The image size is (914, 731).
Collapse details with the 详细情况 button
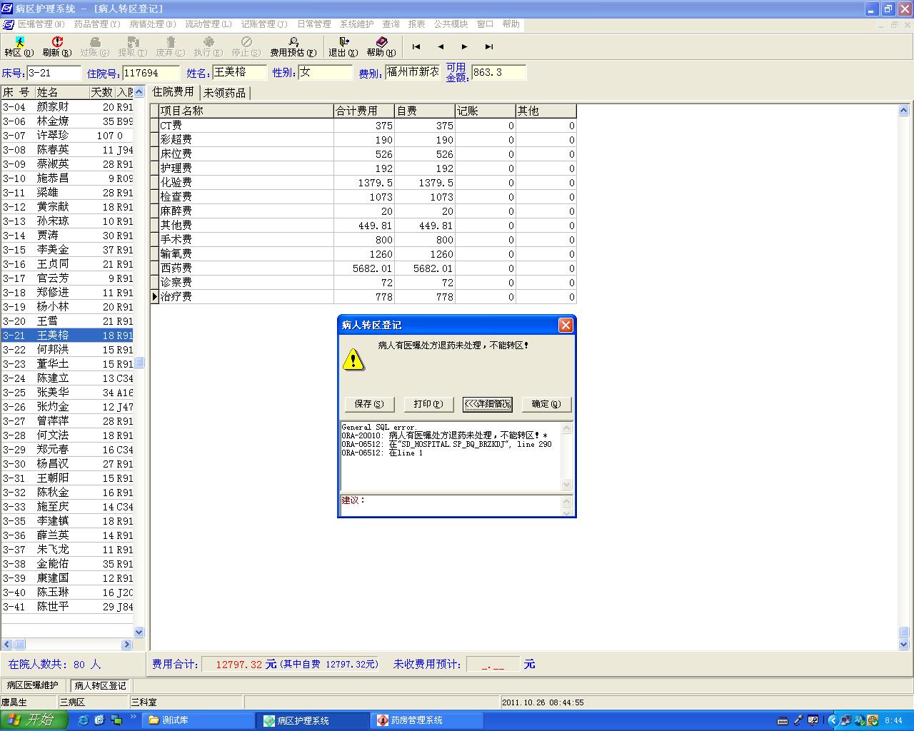[x=488, y=404]
